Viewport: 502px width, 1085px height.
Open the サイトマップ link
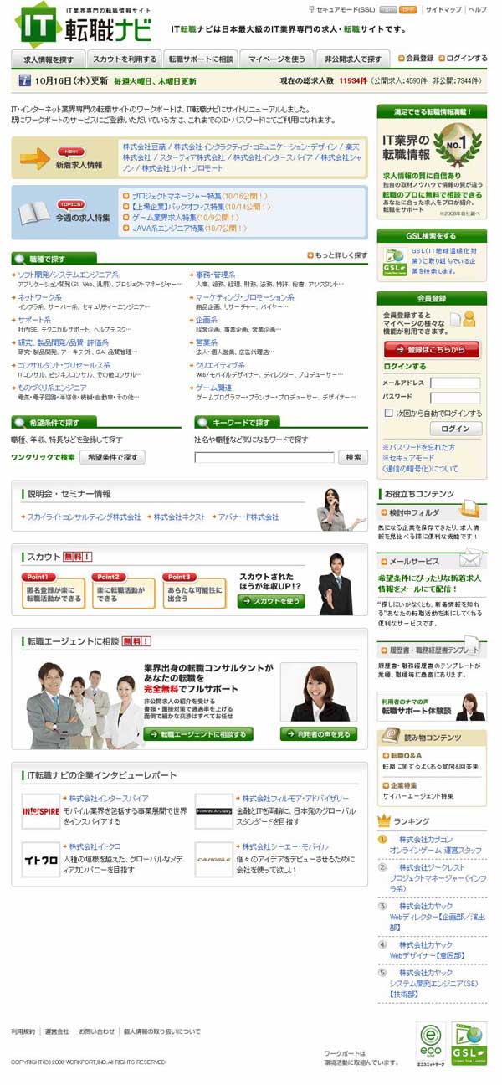point(443,9)
